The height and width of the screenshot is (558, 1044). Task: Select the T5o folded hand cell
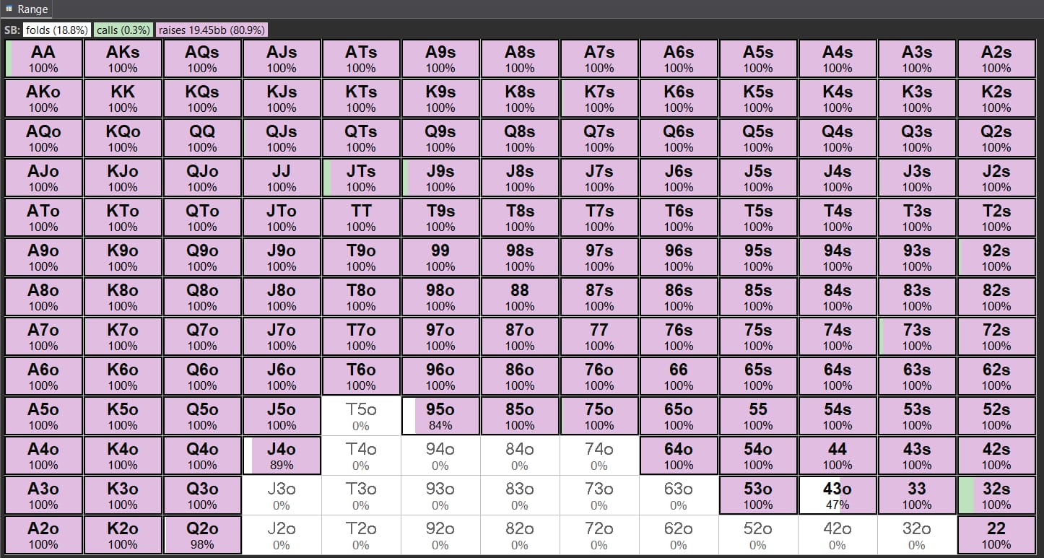pyautogui.click(x=361, y=416)
